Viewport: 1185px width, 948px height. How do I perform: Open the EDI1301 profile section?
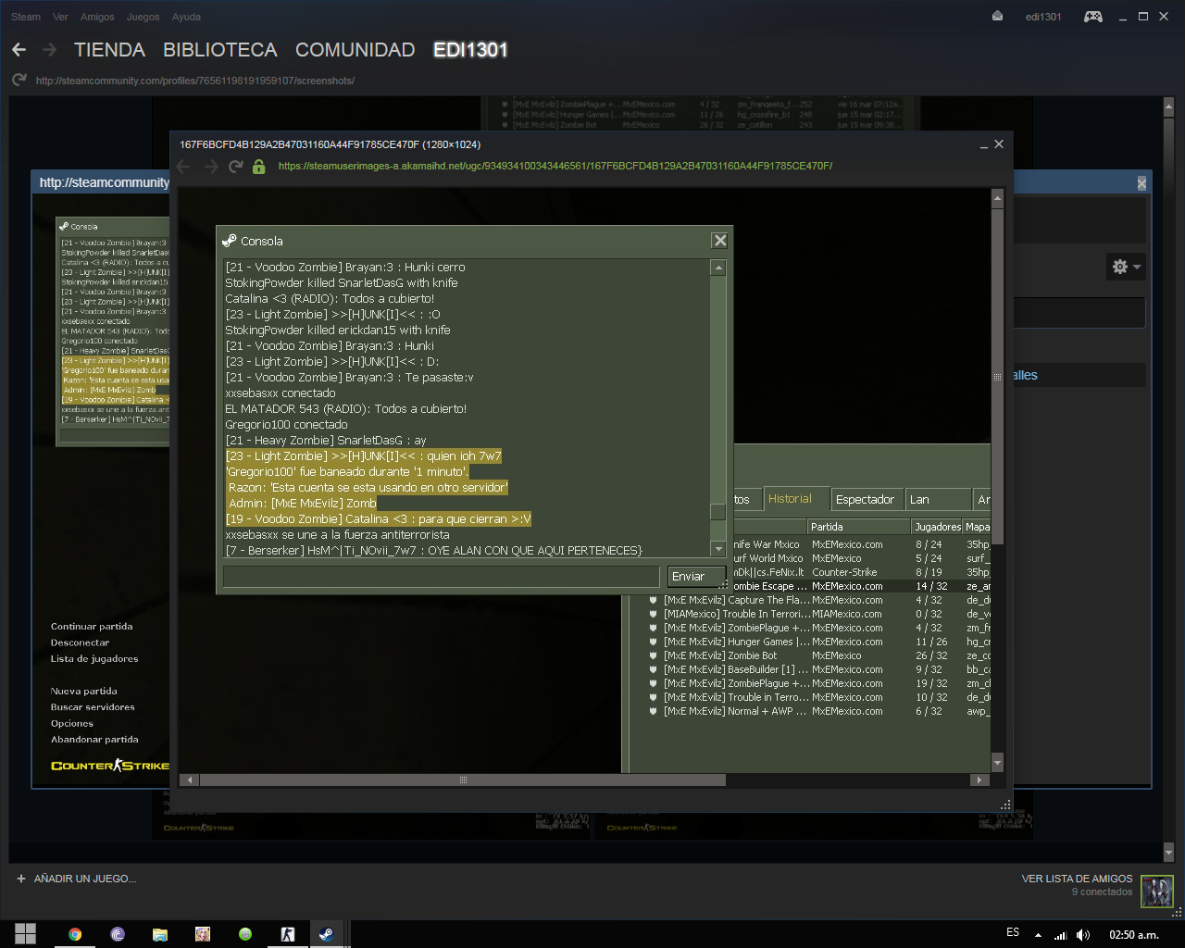pos(470,50)
